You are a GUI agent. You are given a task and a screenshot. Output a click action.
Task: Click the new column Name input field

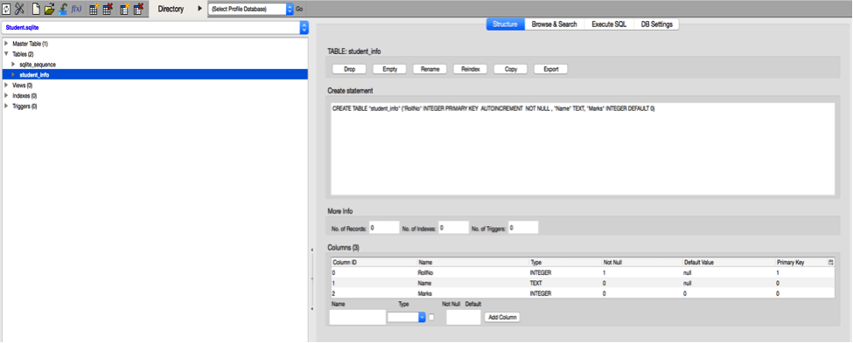358,317
